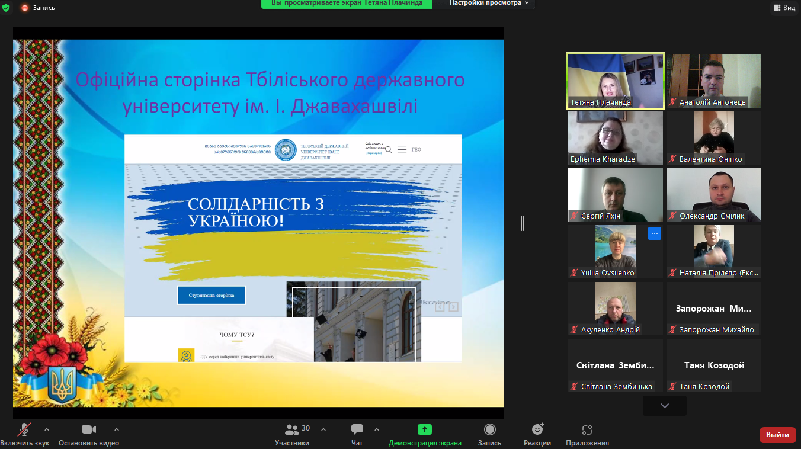
Task: Click university round logo on website
Action: (x=286, y=150)
